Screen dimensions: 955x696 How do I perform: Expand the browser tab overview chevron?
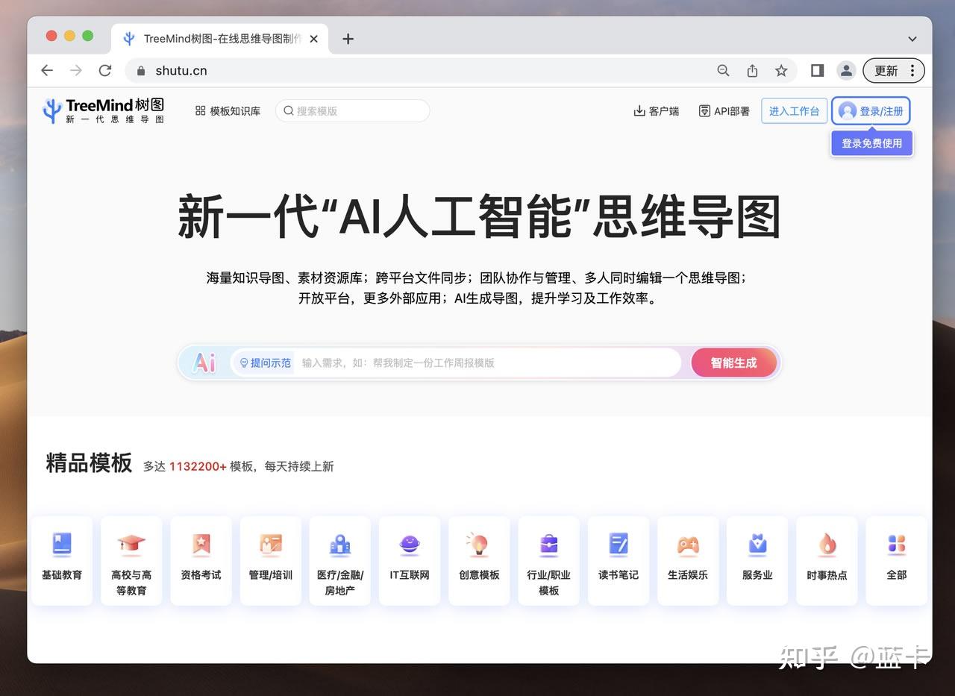912,39
